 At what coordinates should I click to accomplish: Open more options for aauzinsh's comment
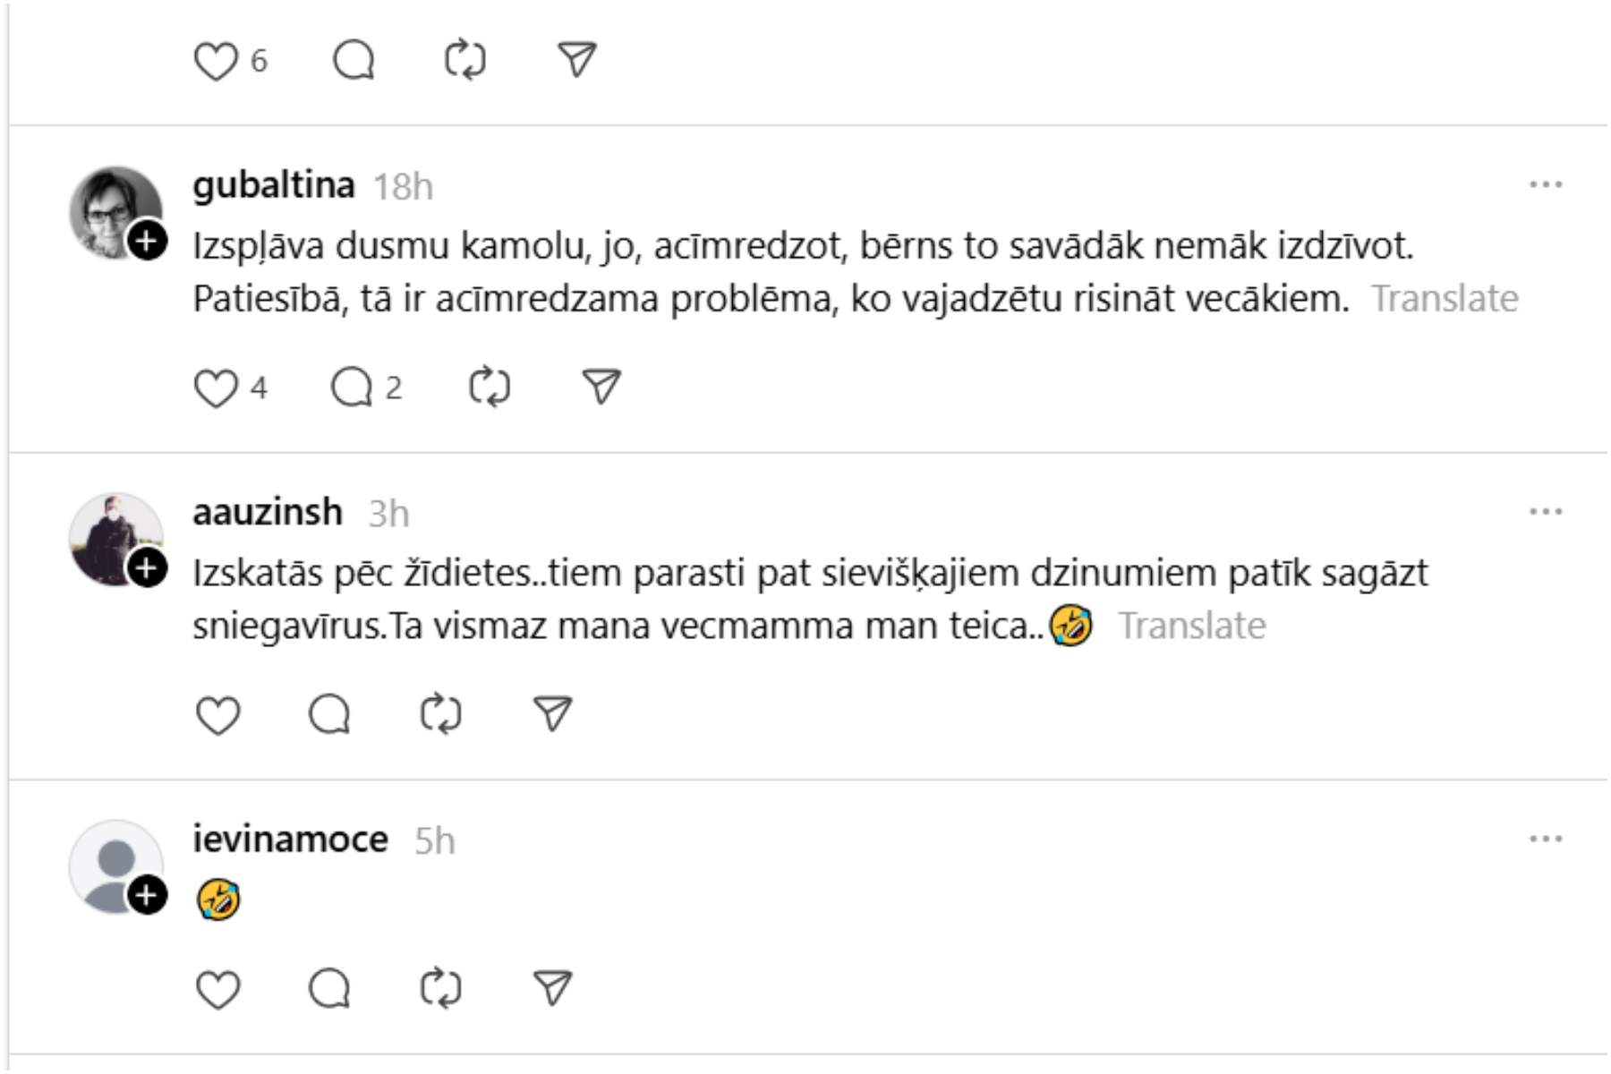(1546, 512)
